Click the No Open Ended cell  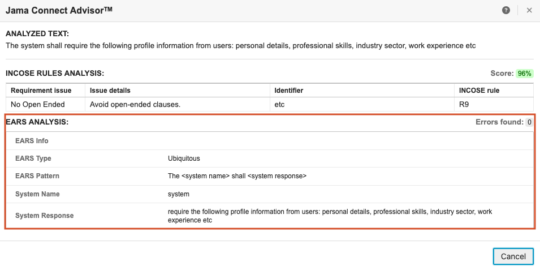38,104
